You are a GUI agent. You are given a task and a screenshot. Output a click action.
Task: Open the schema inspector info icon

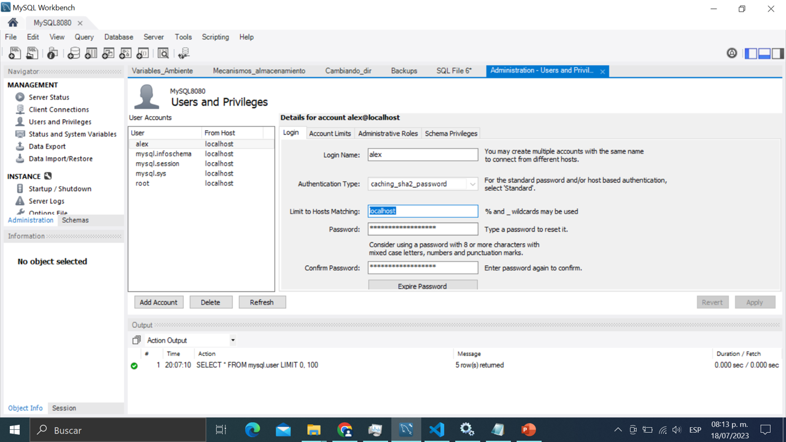(53, 53)
